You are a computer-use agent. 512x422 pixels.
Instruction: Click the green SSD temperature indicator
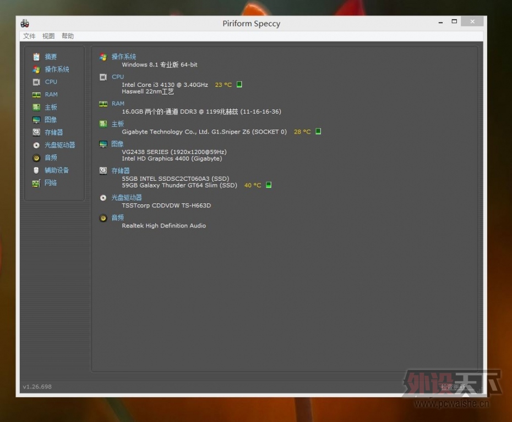pyautogui.click(x=269, y=185)
